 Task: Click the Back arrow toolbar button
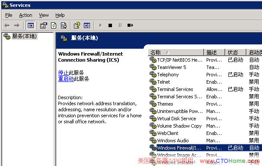[7, 25]
